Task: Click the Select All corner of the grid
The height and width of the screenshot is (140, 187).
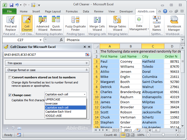Action: [97, 46]
